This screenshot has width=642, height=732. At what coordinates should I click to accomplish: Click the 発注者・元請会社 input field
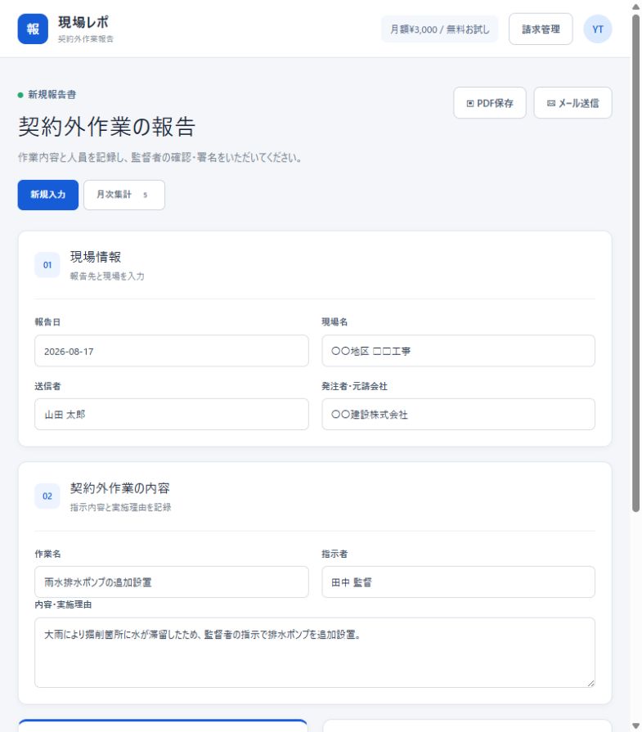[458, 415]
